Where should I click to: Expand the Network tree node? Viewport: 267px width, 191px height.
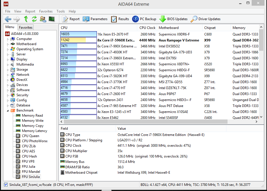[8, 75]
